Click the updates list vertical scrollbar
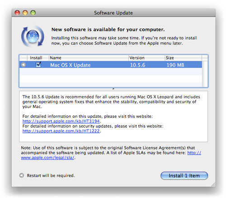Image resolution: width=226 pixels, height=198 pixels. click(205, 74)
